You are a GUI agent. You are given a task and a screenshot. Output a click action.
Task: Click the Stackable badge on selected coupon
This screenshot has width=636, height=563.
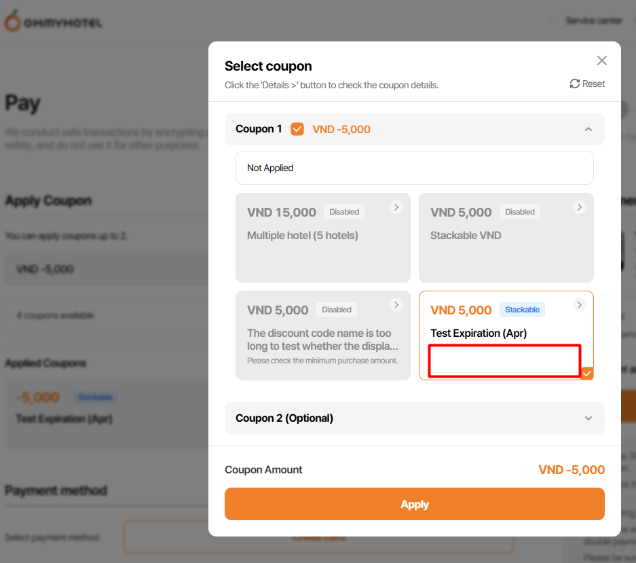coord(522,310)
